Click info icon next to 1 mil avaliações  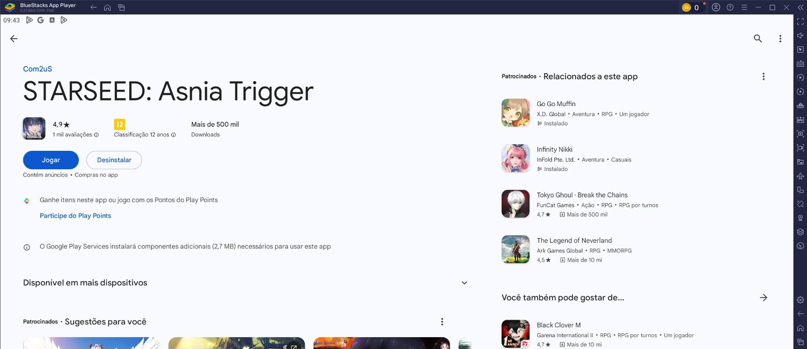click(x=96, y=135)
